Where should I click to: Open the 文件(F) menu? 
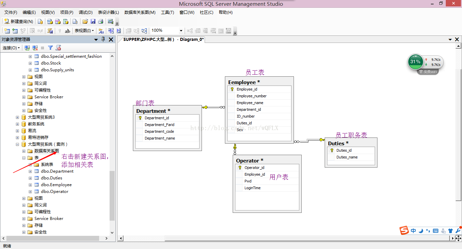(x=11, y=13)
